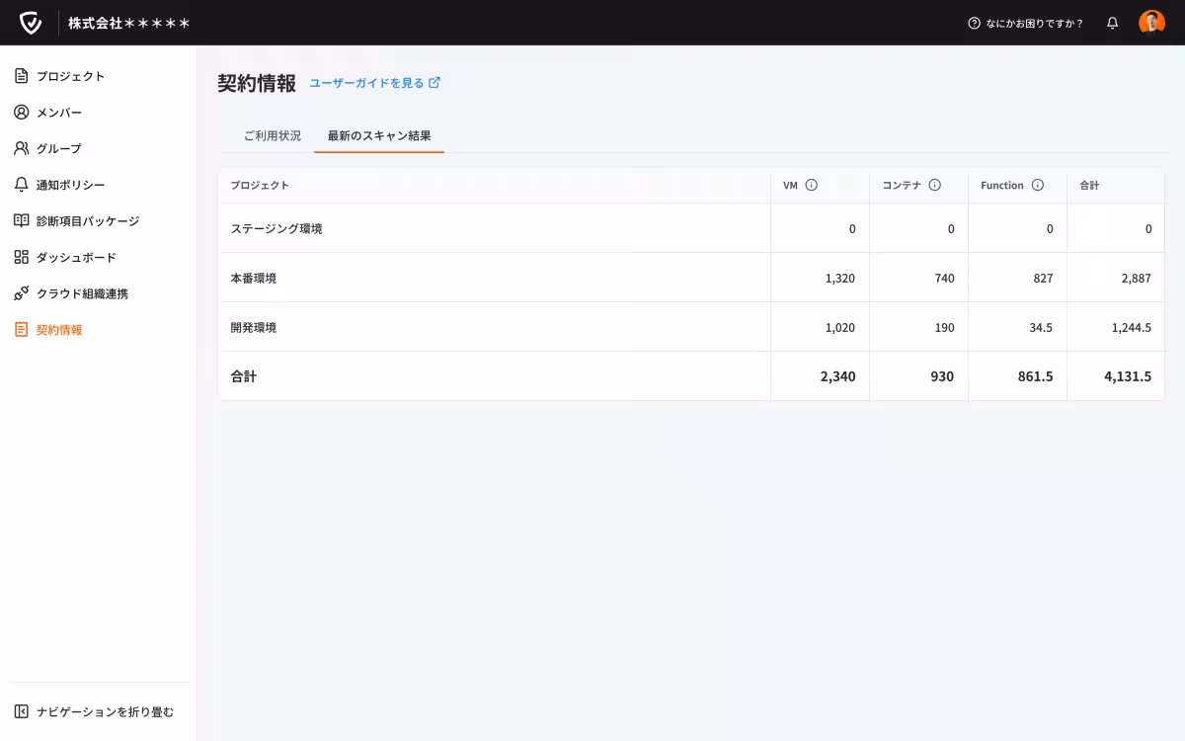Switch to the ご利用状況 tab
This screenshot has width=1185, height=741.
click(271, 135)
